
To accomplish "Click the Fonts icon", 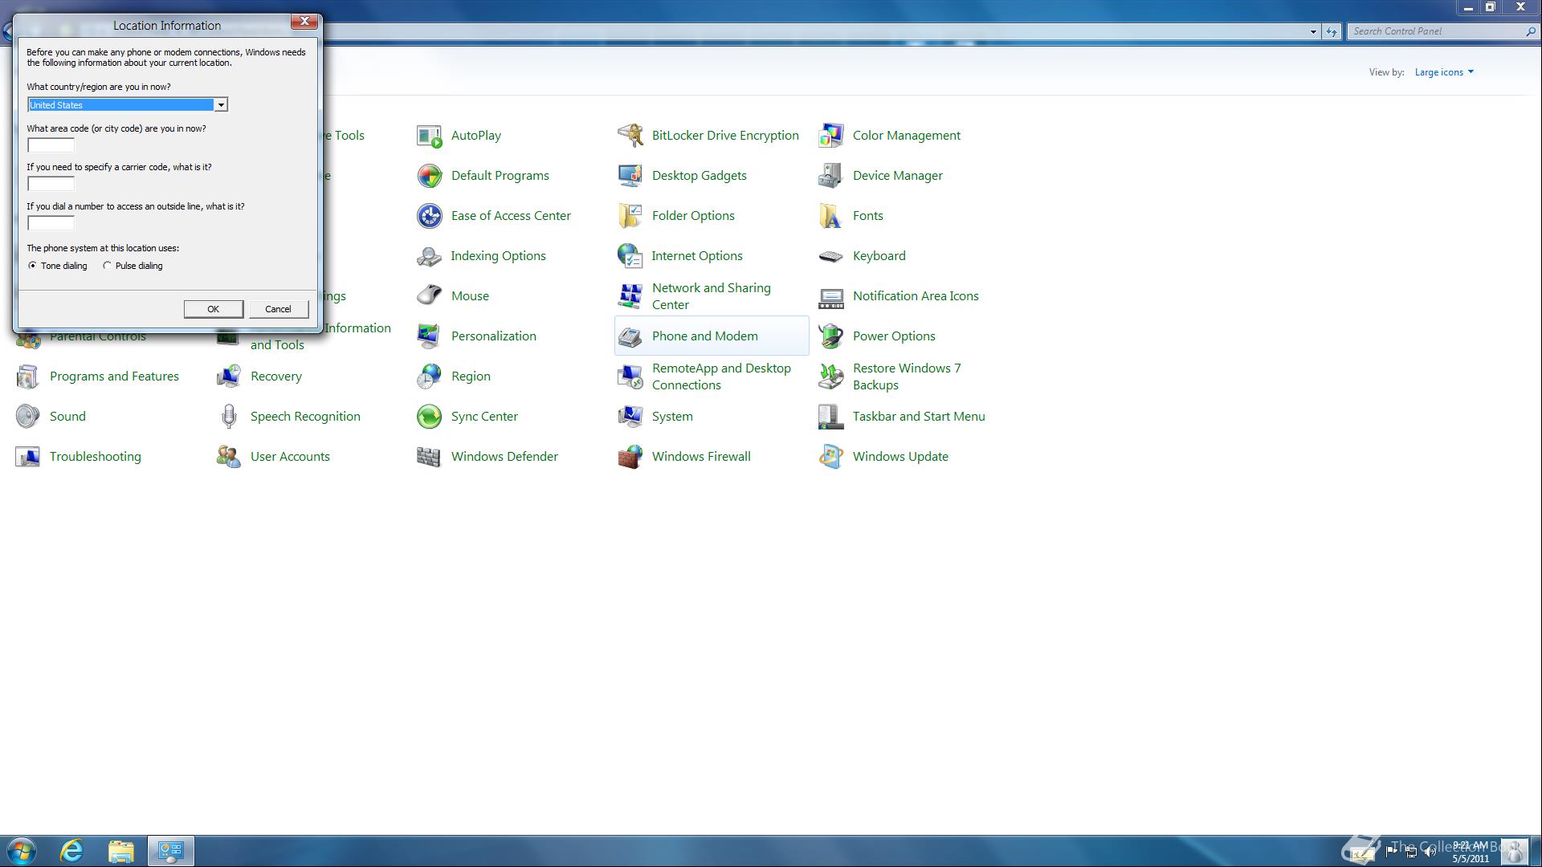I will coord(830,216).
